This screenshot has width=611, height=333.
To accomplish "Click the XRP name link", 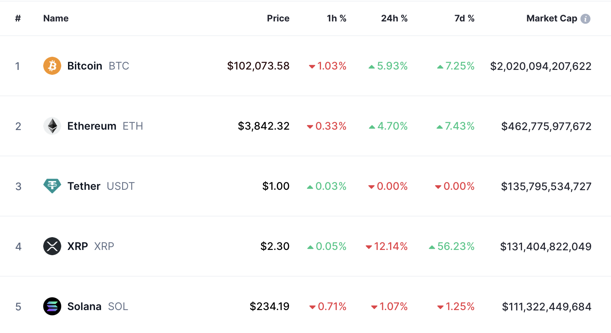I will [77, 246].
